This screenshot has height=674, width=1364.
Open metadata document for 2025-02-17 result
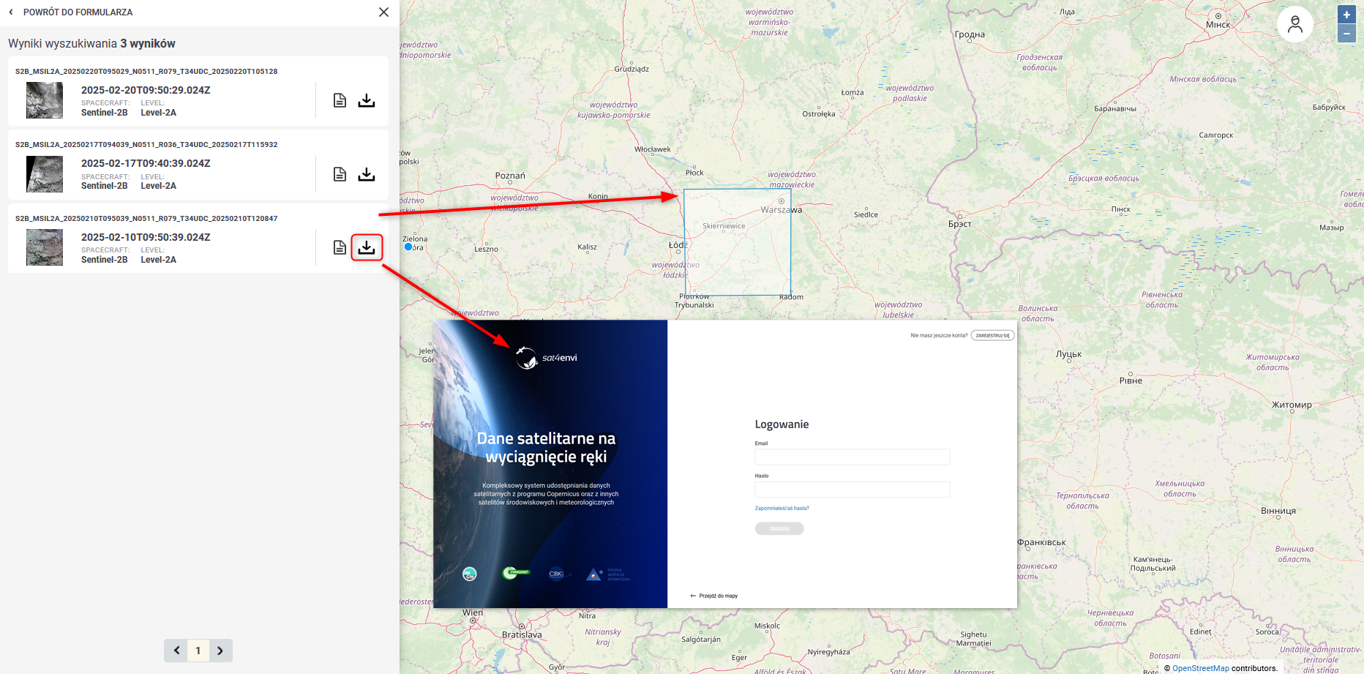tap(340, 174)
